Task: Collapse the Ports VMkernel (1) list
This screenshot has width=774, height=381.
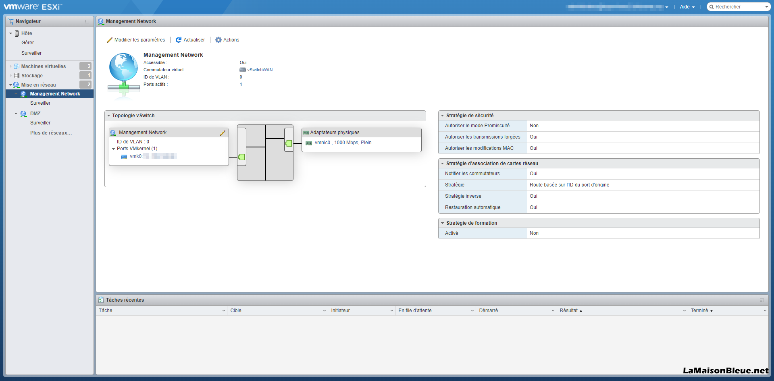Action: 113,149
